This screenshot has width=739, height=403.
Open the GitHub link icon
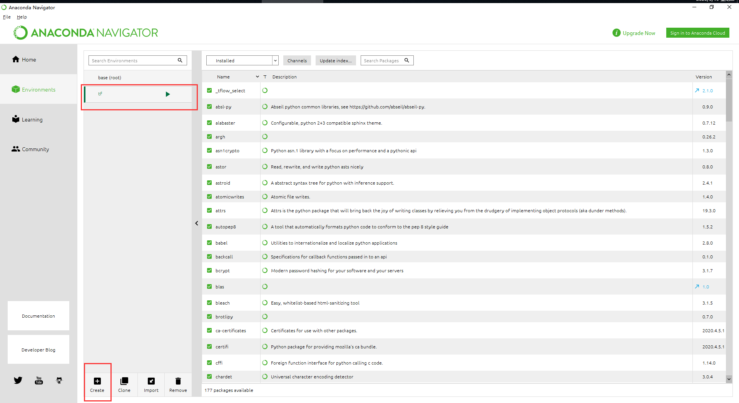59,380
